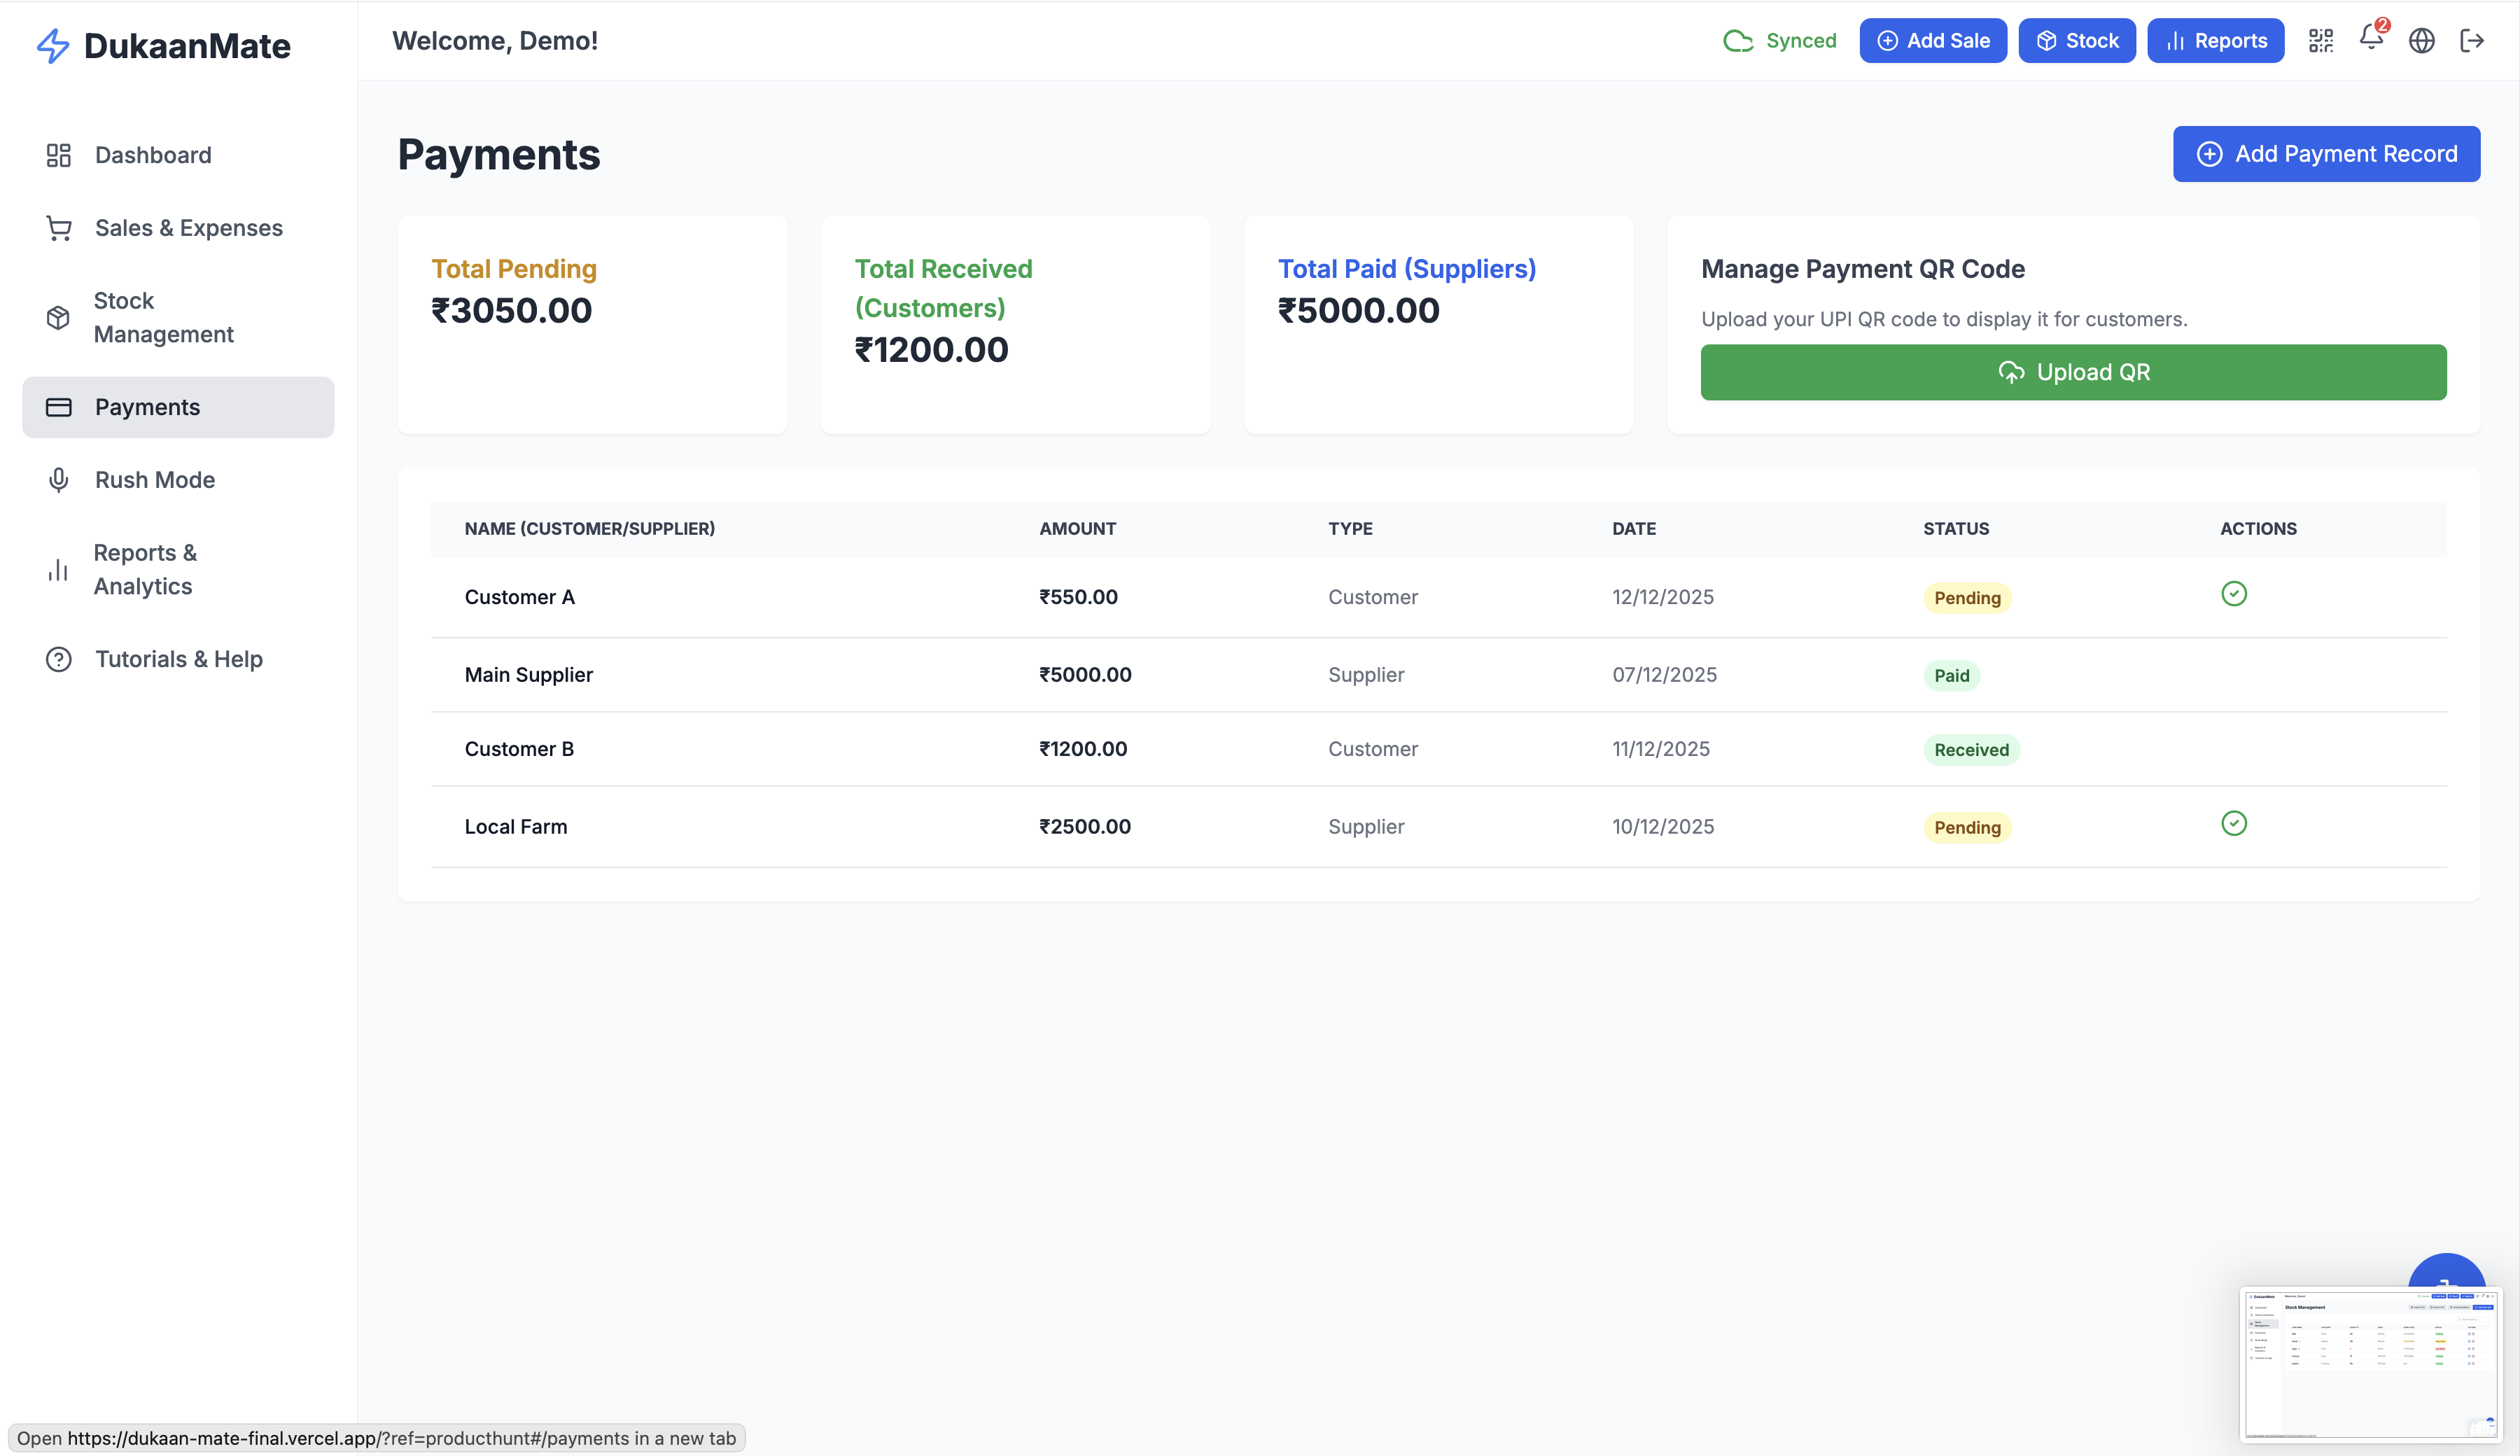Mark Customer A payment as completed
2520x1456 pixels.
(2233, 594)
